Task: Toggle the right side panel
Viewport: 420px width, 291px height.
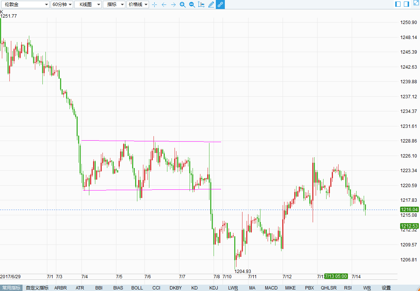Action: pyautogui.click(x=406, y=4)
